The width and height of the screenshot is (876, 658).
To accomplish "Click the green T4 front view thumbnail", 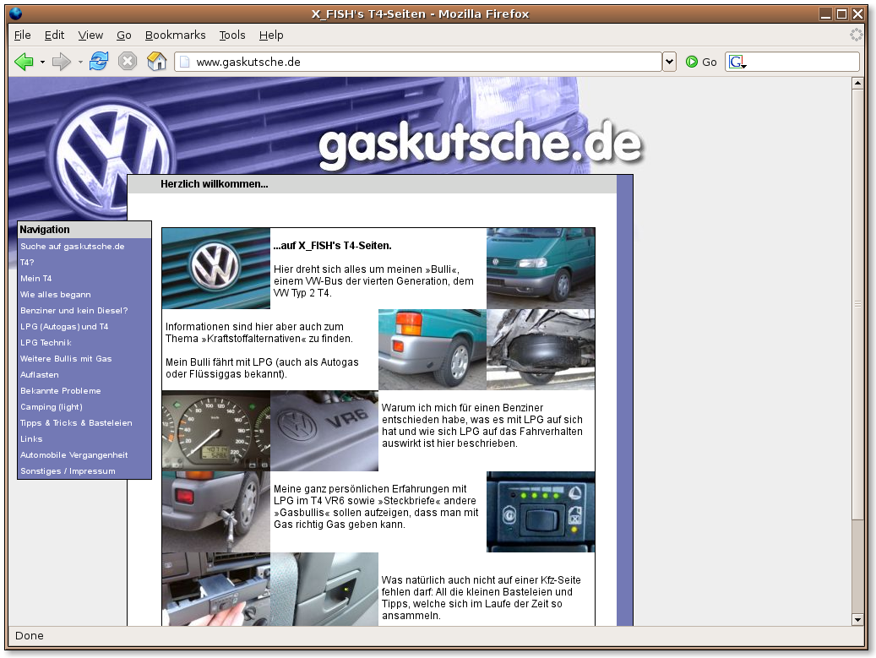I will coord(541,269).
